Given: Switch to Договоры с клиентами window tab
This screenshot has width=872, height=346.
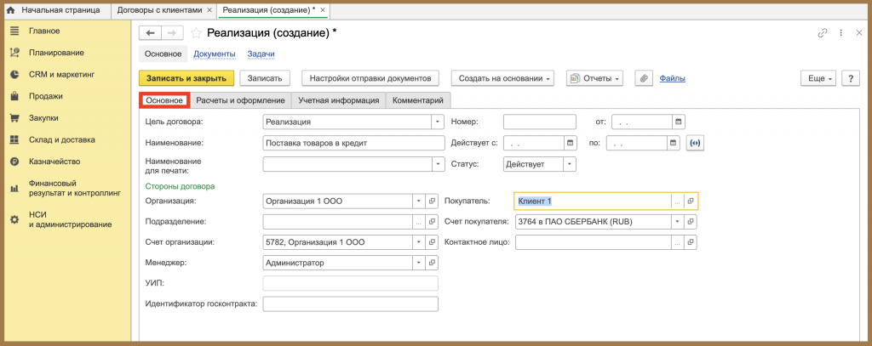Looking at the screenshot, I should point(159,10).
